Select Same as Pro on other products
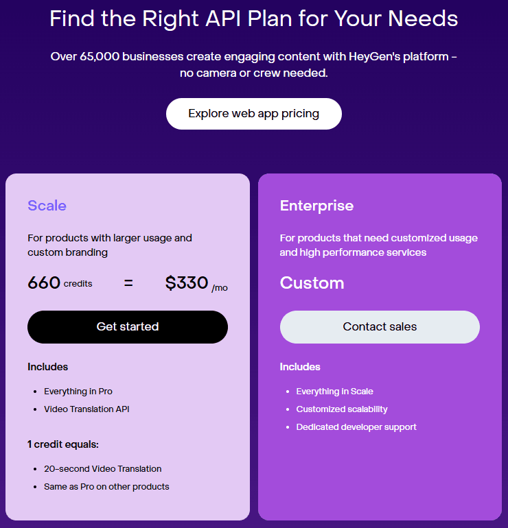This screenshot has width=508, height=528. [106, 487]
